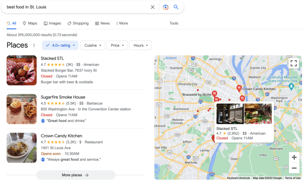Click the "605 Washington Ave" address text

click(57, 109)
